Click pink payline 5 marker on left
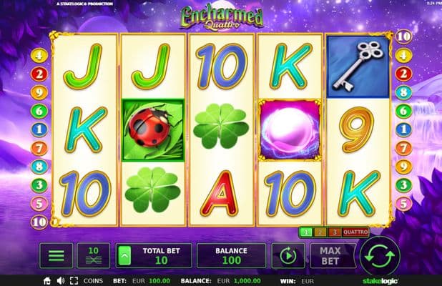 point(39,204)
